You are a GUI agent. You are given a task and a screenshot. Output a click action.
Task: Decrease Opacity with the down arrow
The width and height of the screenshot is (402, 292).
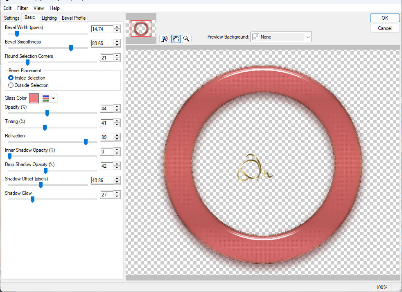(x=117, y=111)
